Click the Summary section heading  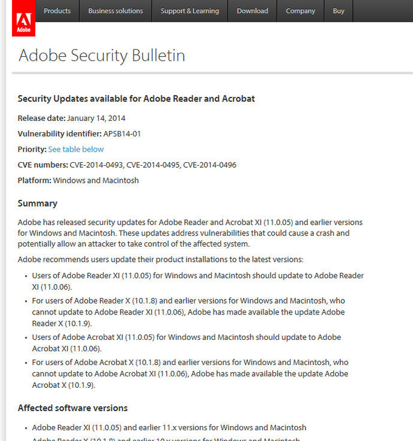click(x=37, y=203)
